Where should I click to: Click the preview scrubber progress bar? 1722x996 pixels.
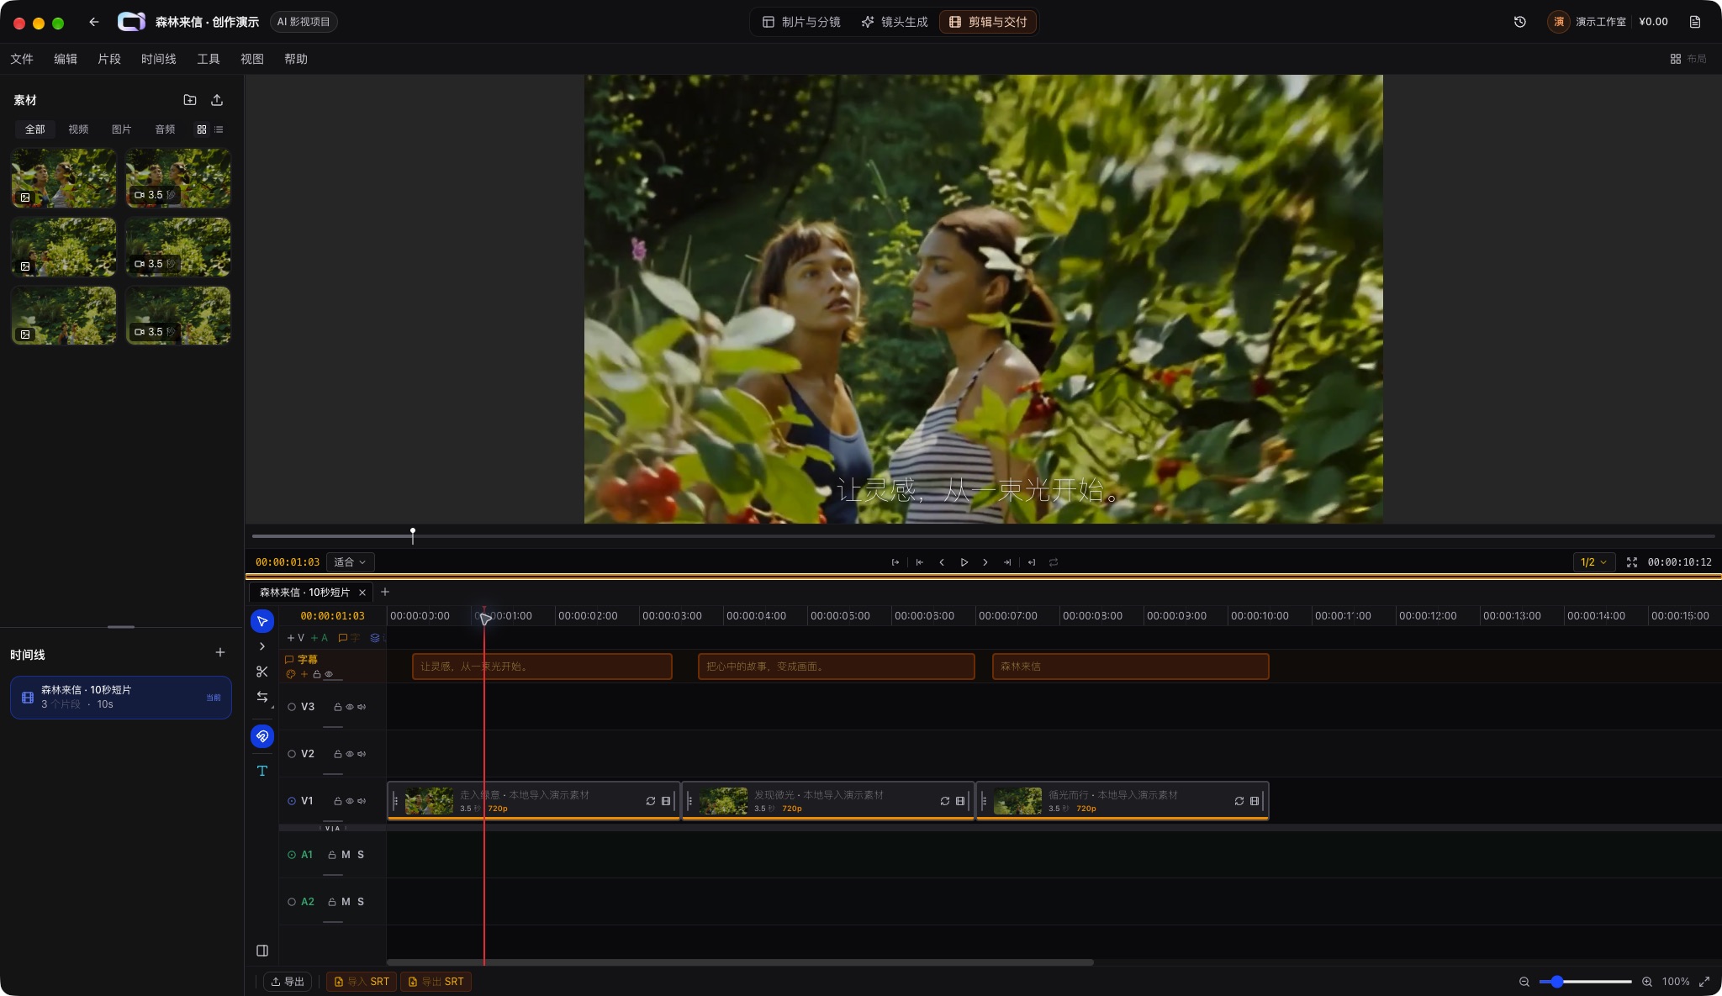point(983,535)
